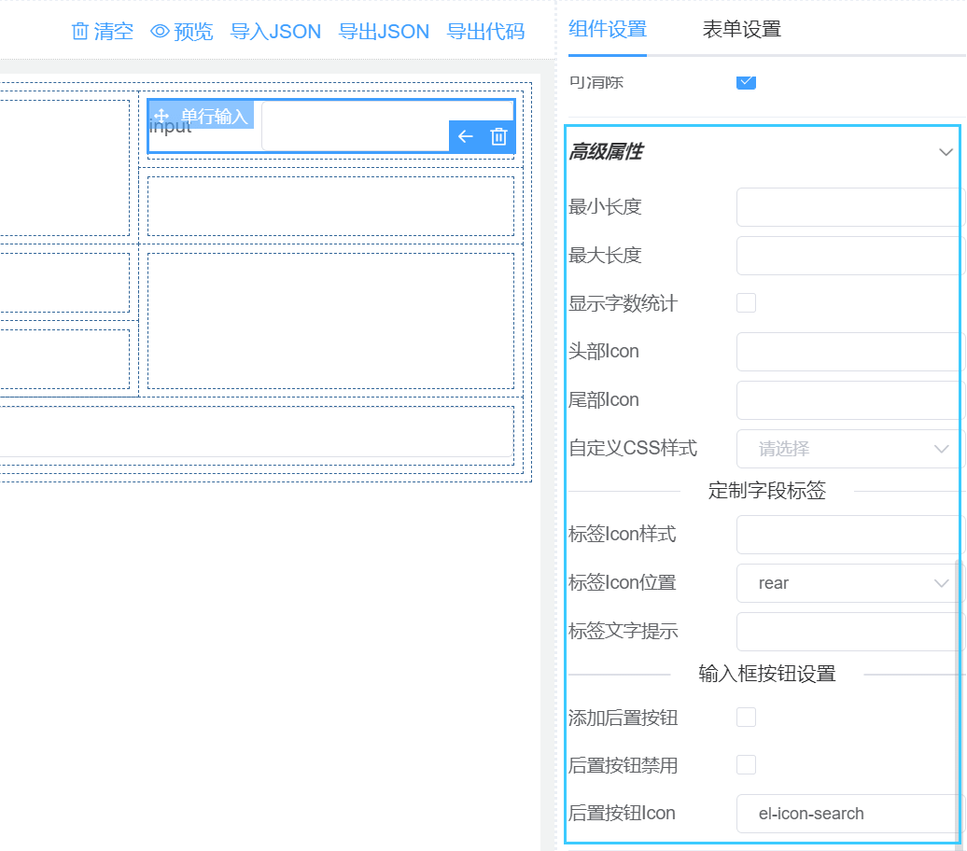Switch to the 组件设置 tab

607,29
